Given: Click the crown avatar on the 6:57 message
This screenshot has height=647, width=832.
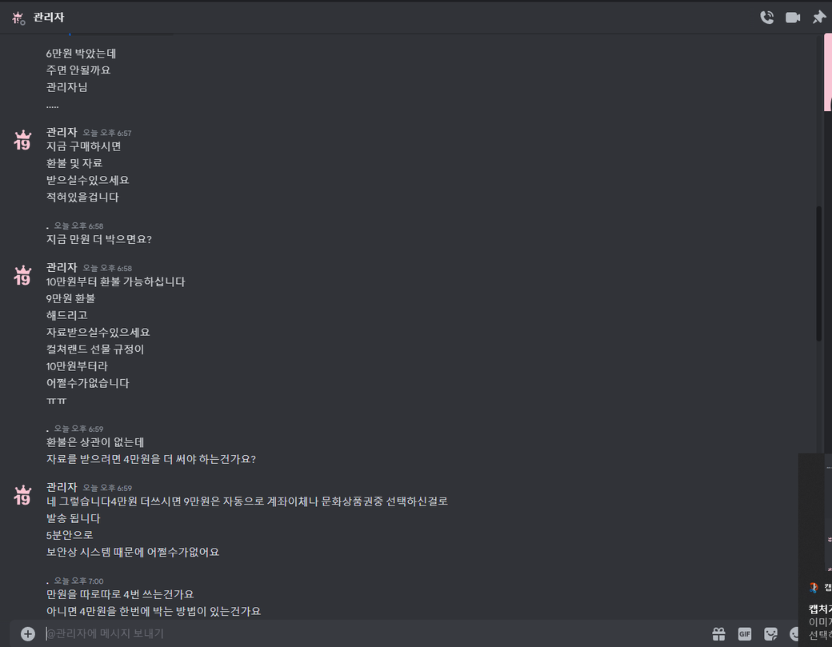Looking at the screenshot, I should click(x=22, y=141).
